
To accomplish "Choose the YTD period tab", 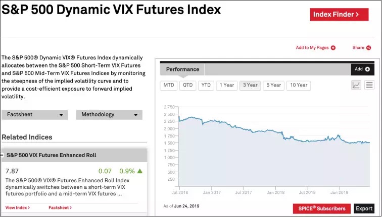I will click(206, 85).
